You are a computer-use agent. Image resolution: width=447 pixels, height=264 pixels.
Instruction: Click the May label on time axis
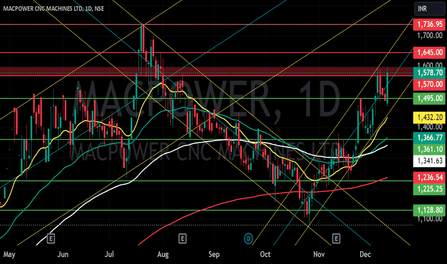[9, 254]
